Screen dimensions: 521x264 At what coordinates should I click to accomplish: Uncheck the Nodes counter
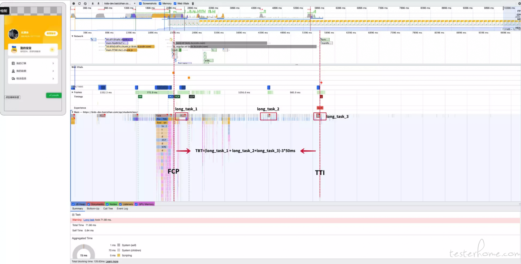pyautogui.click(x=107, y=204)
